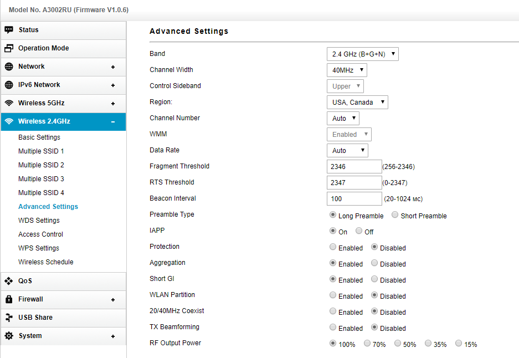Set RF Output Power to 35%

[x=428, y=343]
